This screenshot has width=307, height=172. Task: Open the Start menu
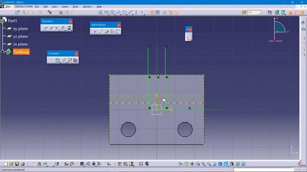(8, 7)
